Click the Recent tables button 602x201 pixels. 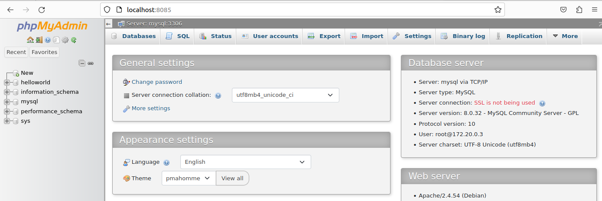(16, 52)
